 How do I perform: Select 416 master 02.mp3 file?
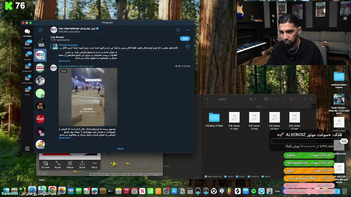[x=274, y=121]
